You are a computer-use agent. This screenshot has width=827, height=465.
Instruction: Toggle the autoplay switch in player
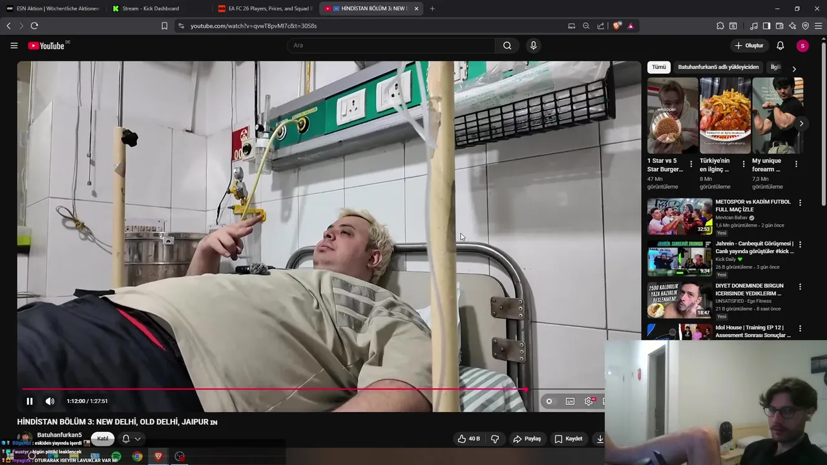549,401
